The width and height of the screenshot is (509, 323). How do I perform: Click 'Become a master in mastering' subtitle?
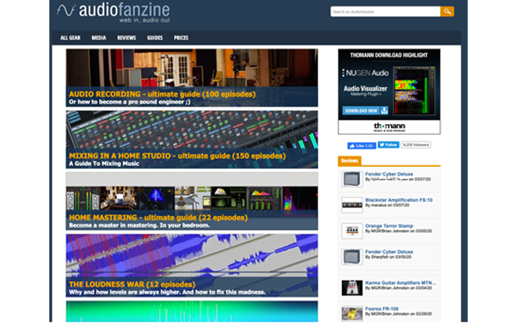[139, 226]
